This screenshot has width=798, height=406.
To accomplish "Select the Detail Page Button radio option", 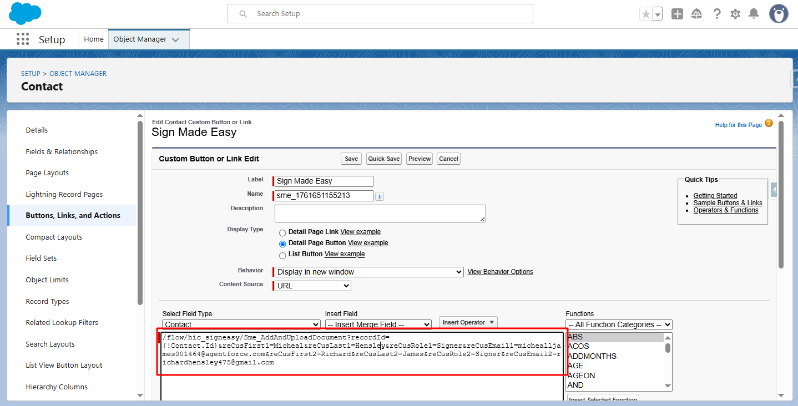I will click(282, 243).
